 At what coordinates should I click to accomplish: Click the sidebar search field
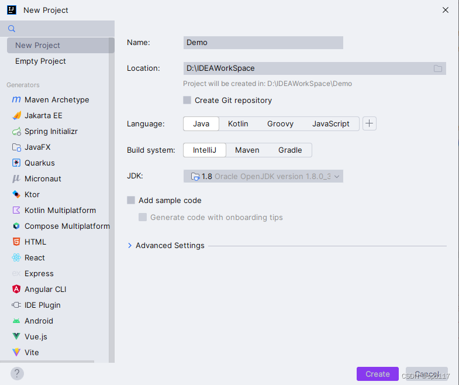[57, 29]
